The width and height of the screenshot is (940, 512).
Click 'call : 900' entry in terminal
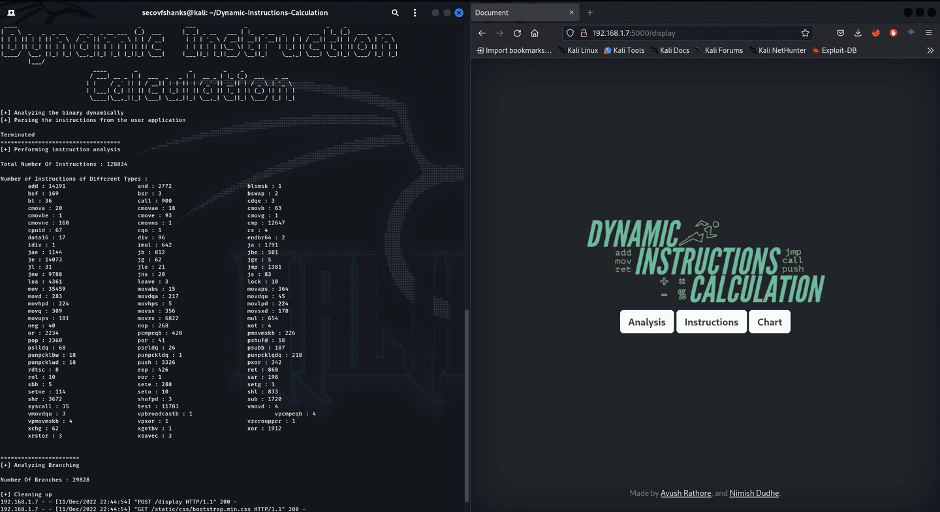(x=155, y=201)
